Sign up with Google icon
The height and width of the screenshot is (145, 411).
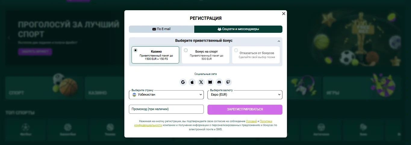point(183,82)
